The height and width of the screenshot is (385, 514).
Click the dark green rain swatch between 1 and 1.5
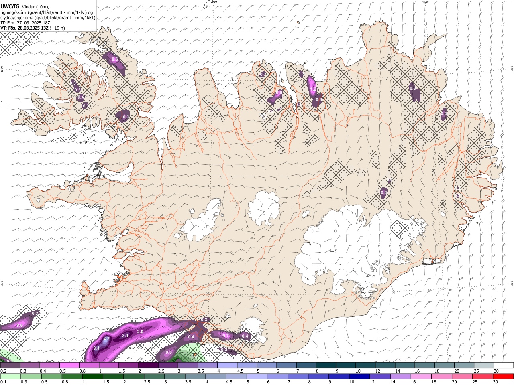93,376
